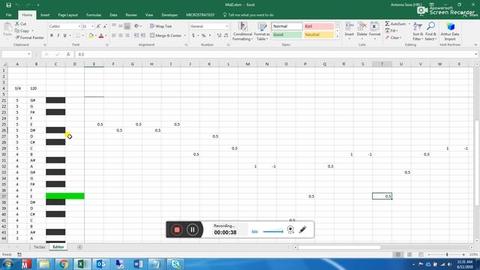Pause the screen recording
Screen dimensions: 480x270
(192, 229)
